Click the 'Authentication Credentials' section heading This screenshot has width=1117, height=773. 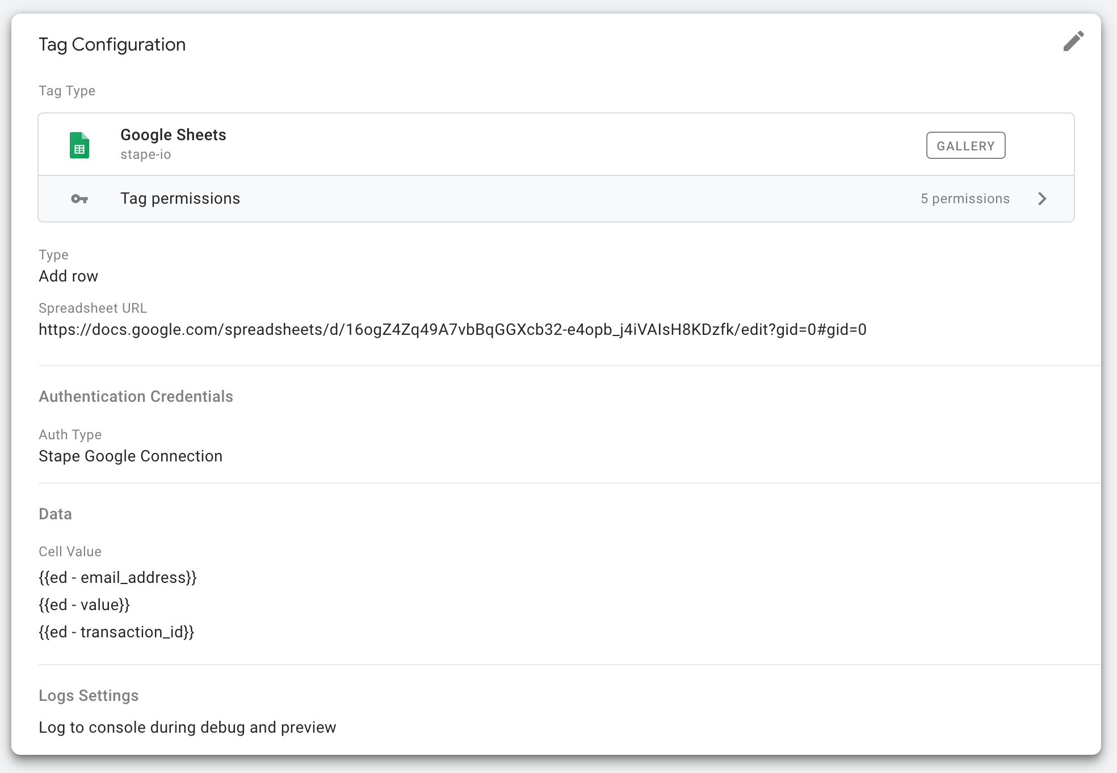tap(136, 397)
